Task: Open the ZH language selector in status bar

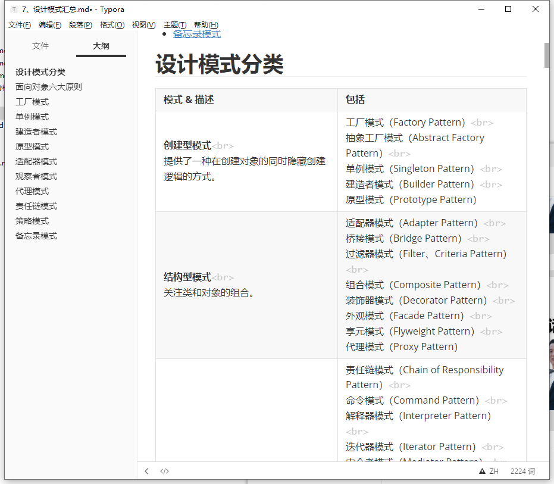Action: [x=494, y=471]
